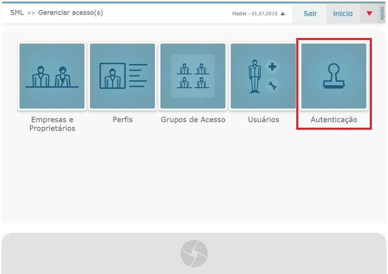Click the wrench symbol in the Usuários tile
The height and width of the screenshot is (274, 388).
point(273,85)
